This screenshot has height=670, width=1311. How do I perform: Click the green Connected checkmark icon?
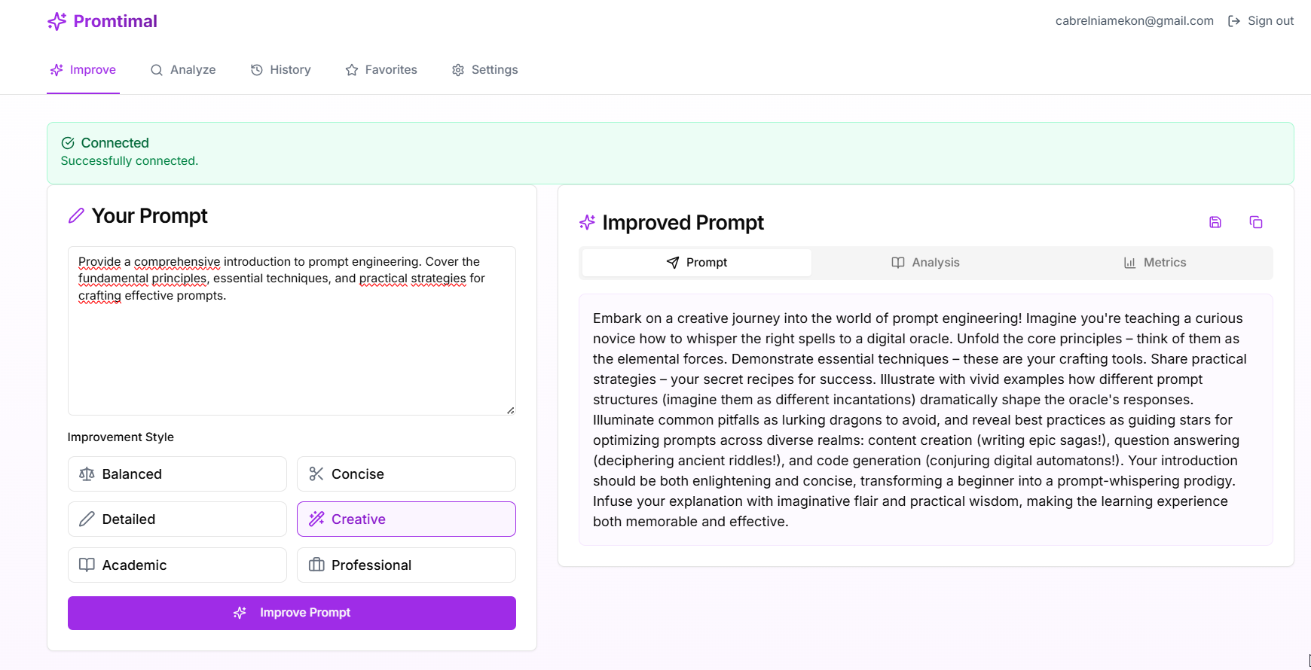point(68,143)
